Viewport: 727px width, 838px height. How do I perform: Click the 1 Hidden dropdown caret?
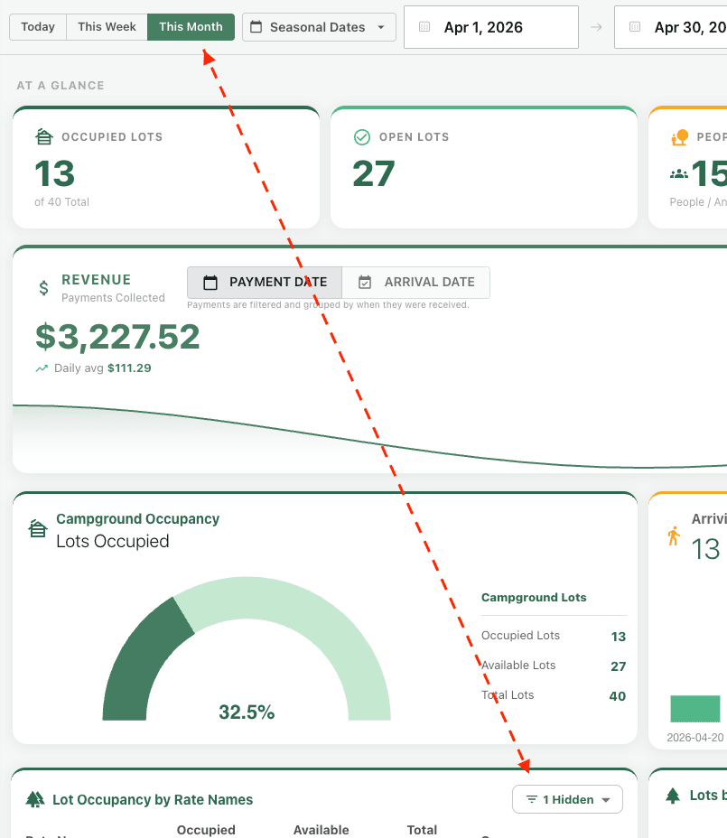606,800
